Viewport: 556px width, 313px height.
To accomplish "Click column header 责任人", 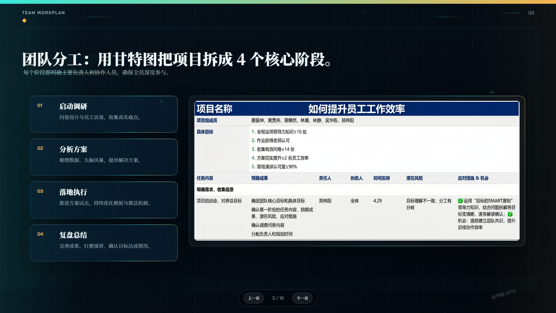I will tap(325, 178).
